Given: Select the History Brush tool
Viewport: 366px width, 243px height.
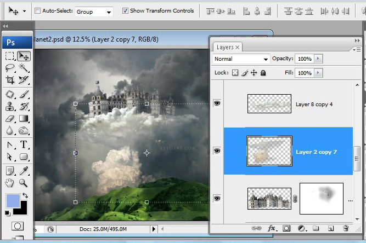Looking at the screenshot, I should click(24, 107).
